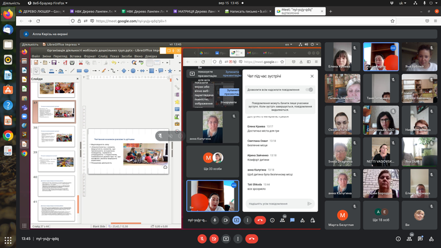Unmute microphone in main Meet bottom bar
The height and width of the screenshot is (248, 441).
coord(202,239)
